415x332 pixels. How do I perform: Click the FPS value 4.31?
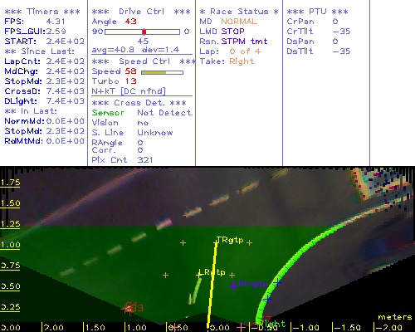click(x=56, y=22)
